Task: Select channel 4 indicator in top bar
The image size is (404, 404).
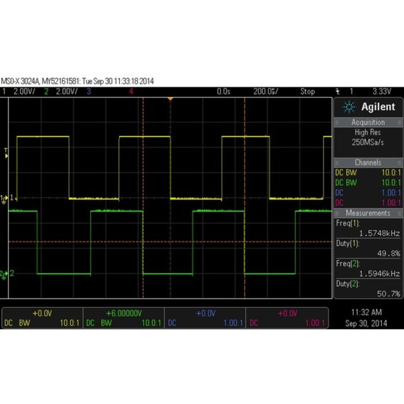Action: coord(132,91)
